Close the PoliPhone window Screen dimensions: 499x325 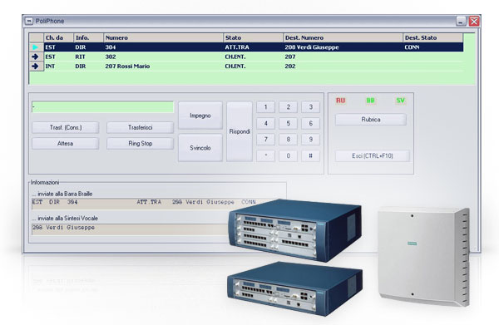pyautogui.click(x=474, y=21)
